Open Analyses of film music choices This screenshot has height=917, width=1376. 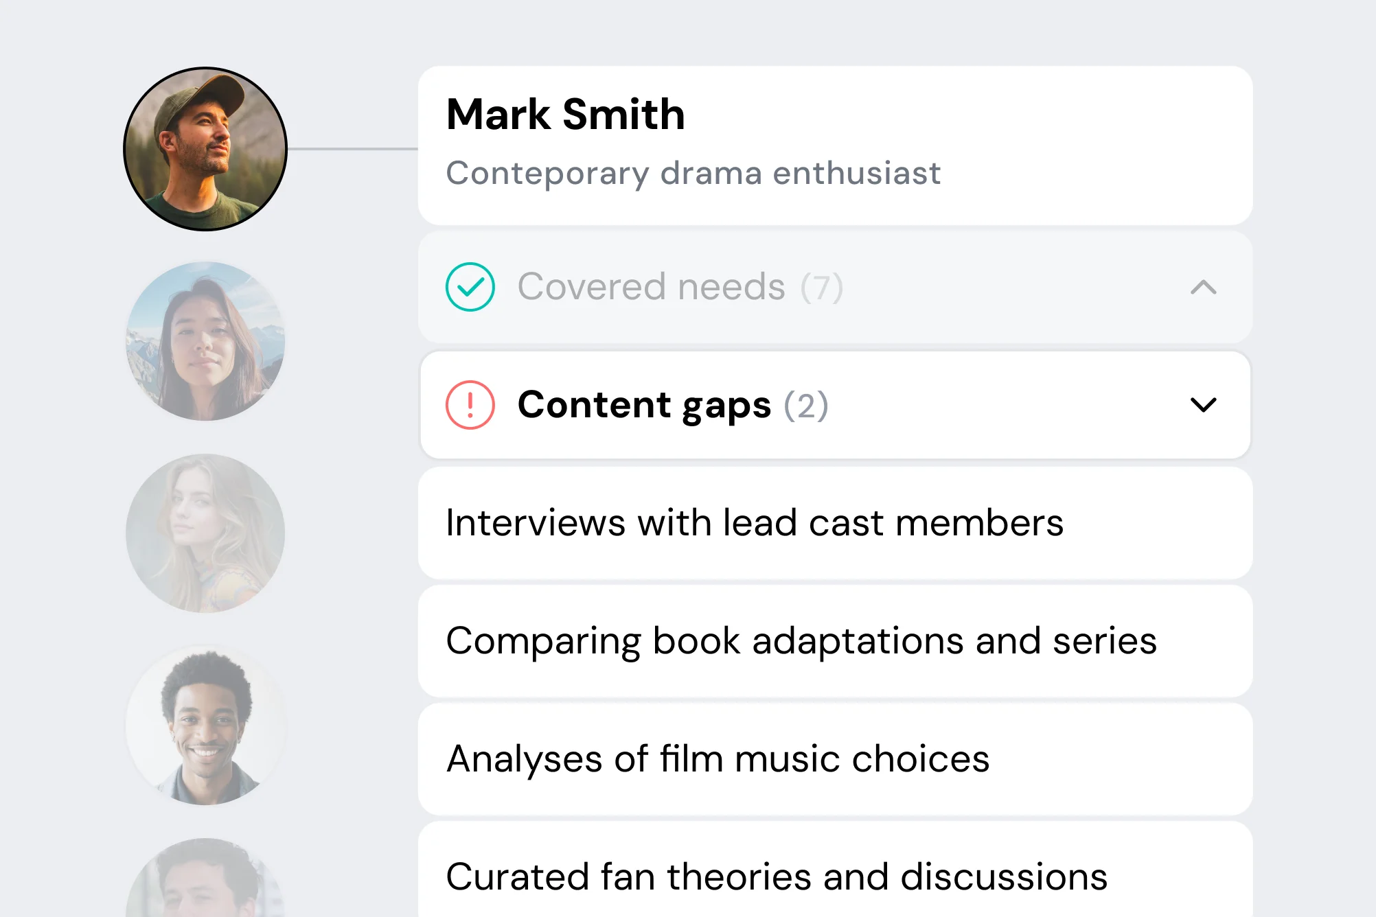718,759
